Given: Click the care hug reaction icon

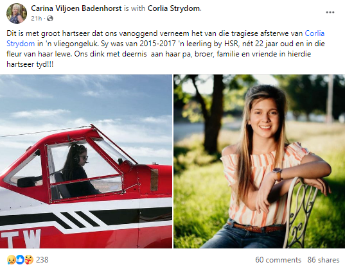Looking at the screenshot, I should click(x=29, y=260).
